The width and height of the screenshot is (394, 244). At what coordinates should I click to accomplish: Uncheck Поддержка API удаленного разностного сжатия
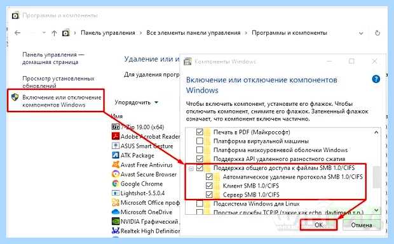click(200, 159)
